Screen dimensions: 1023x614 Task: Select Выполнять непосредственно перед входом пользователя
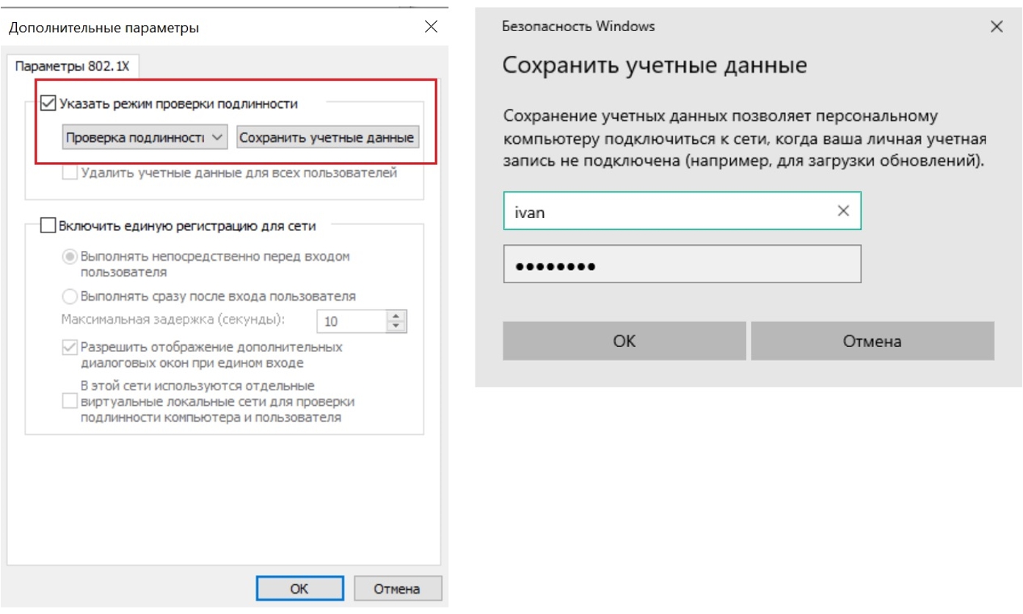pos(70,257)
